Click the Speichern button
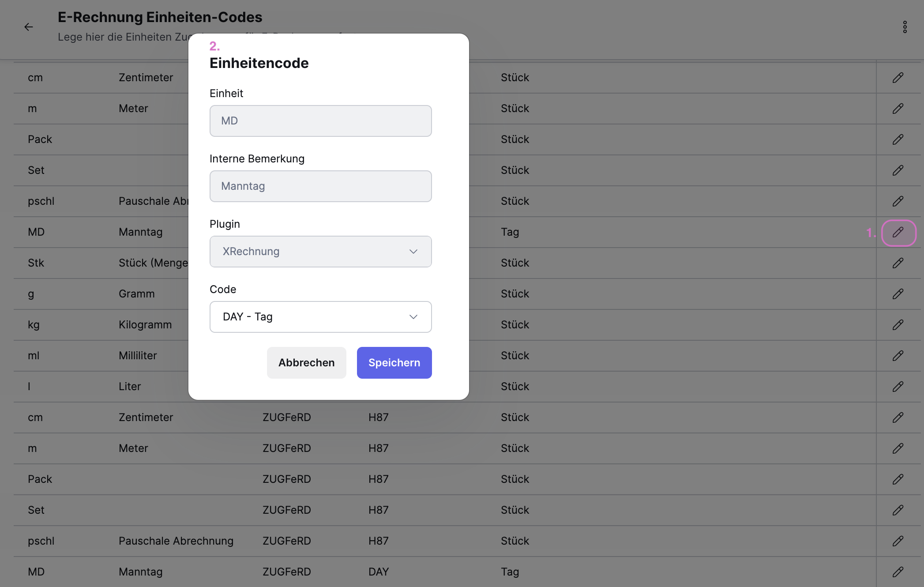This screenshot has width=924, height=587. point(394,363)
